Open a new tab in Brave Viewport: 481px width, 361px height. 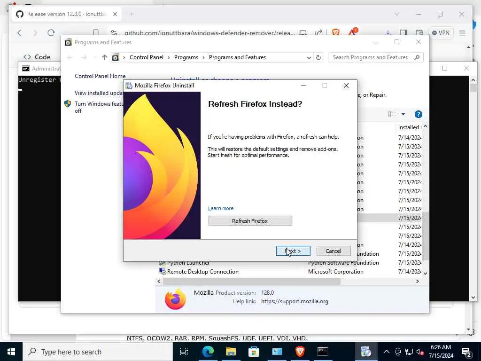click(132, 14)
